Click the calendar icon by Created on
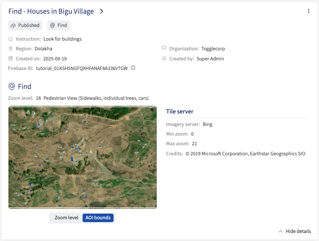Screen dimensions: 319x241 pyautogui.click(x=11, y=59)
